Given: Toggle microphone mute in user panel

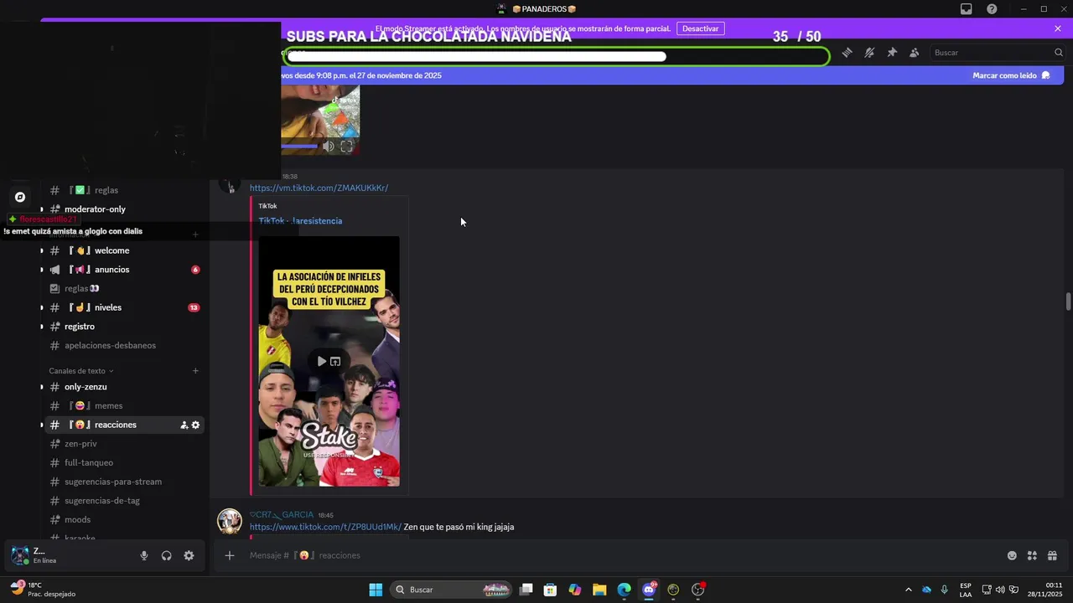Looking at the screenshot, I should (144, 555).
